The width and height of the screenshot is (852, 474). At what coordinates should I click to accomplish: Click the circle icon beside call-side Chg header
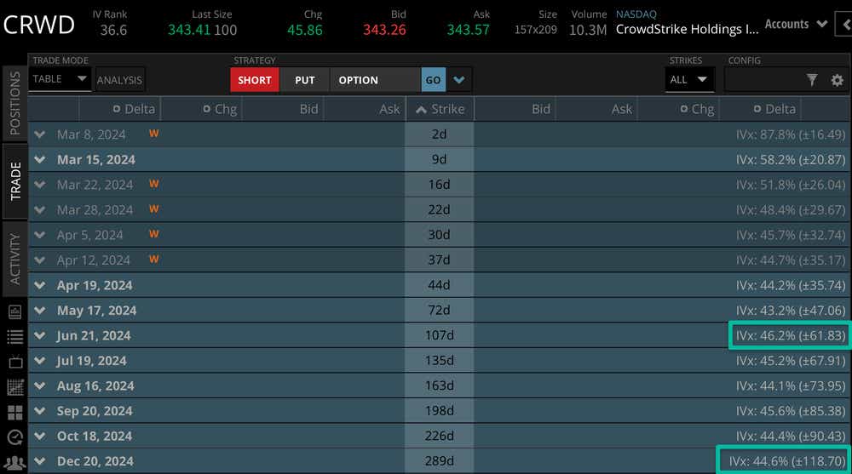point(206,109)
